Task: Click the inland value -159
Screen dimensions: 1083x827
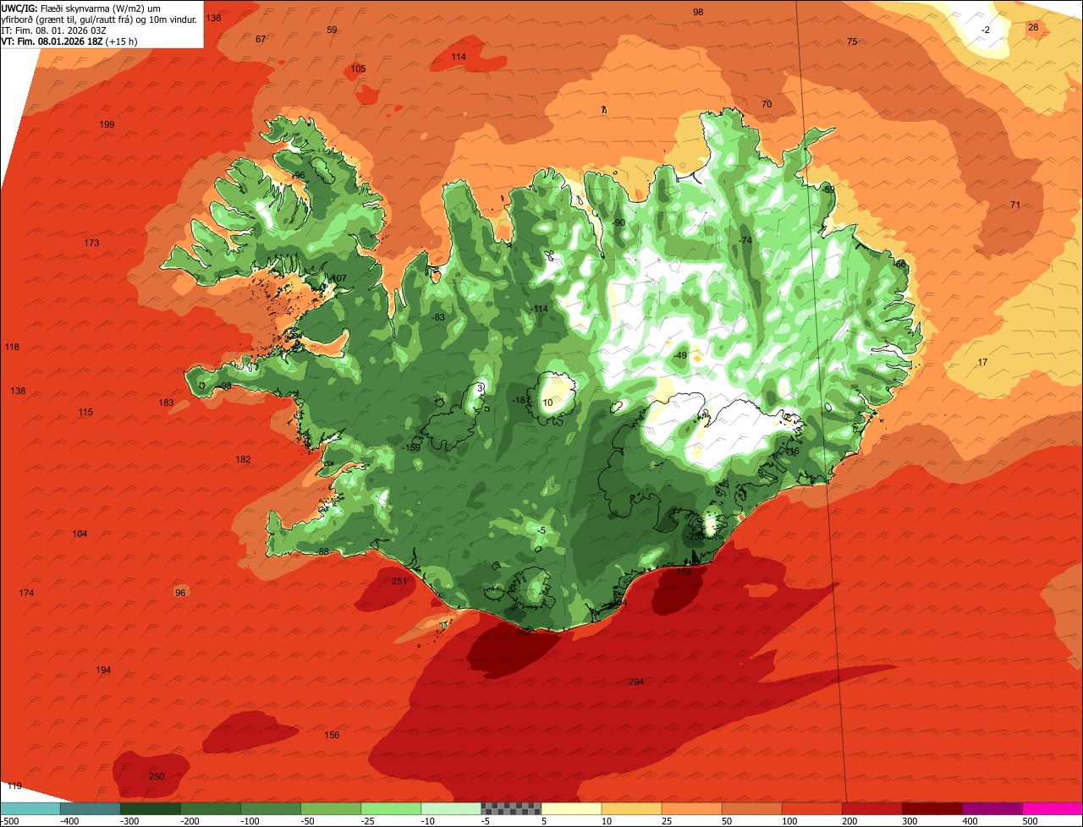Action: 412,447
